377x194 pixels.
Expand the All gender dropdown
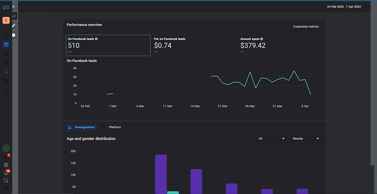point(271,138)
